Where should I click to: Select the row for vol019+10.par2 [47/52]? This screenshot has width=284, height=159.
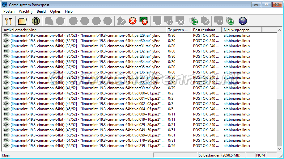pyautogui.click(x=139, y=119)
